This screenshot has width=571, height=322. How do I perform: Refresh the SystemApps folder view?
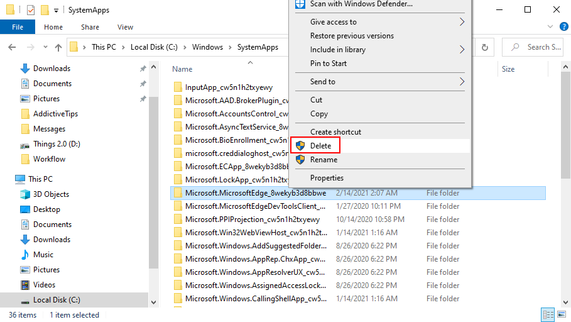(485, 47)
